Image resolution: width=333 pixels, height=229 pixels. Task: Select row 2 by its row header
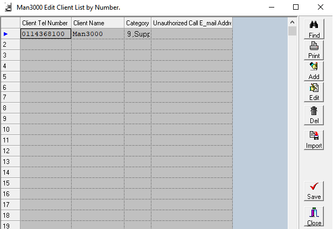10,45
